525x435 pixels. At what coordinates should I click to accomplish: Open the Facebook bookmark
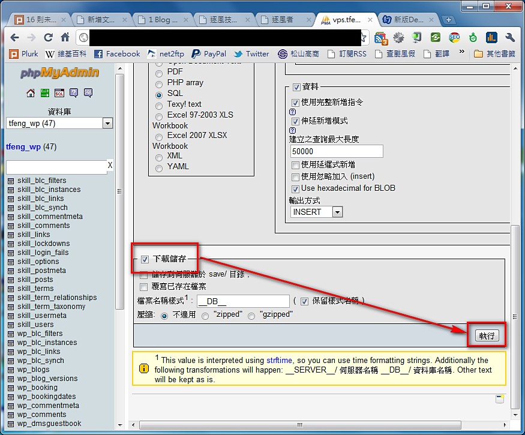117,53
